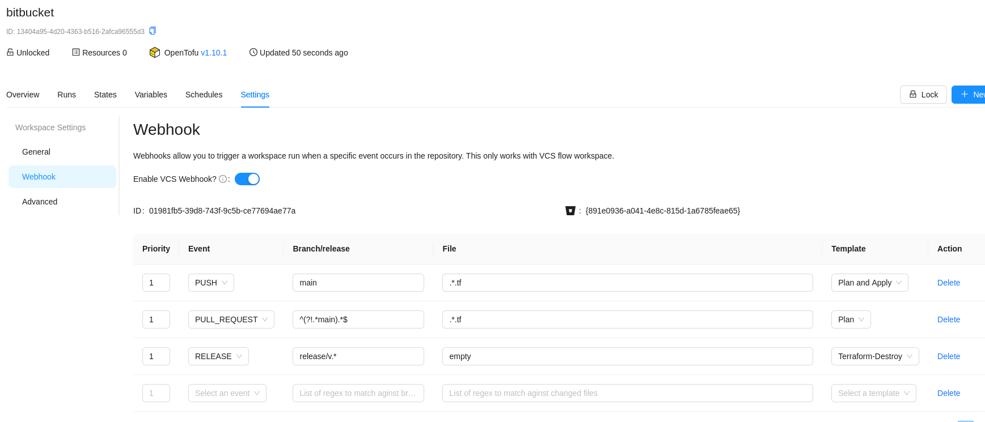Open the OpenTofu v1.10.1 version link

(x=214, y=53)
